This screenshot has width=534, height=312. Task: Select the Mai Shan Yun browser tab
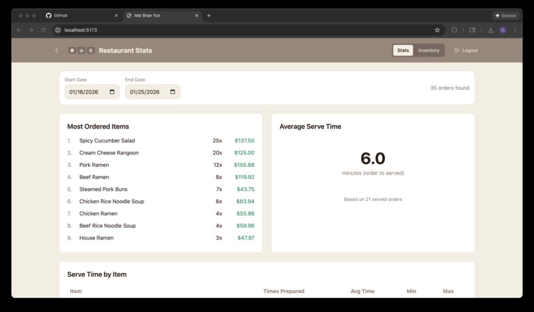coord(163,15)
